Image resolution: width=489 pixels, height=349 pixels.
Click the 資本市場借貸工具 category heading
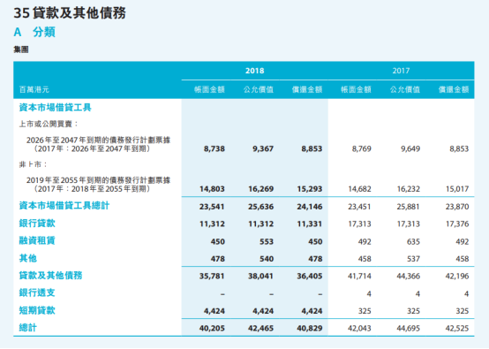56,108
